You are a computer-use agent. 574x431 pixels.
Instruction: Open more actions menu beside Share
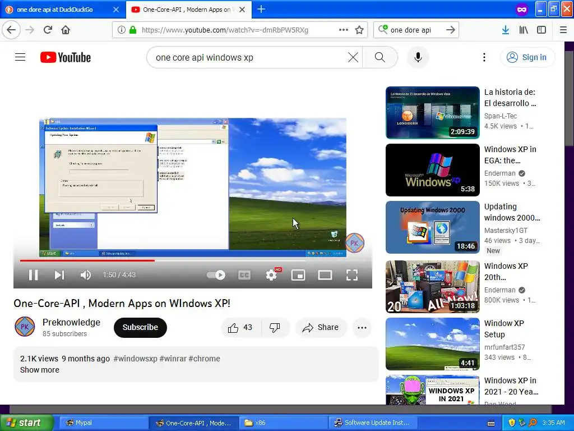pyautogui.click(x=362, y=328)
